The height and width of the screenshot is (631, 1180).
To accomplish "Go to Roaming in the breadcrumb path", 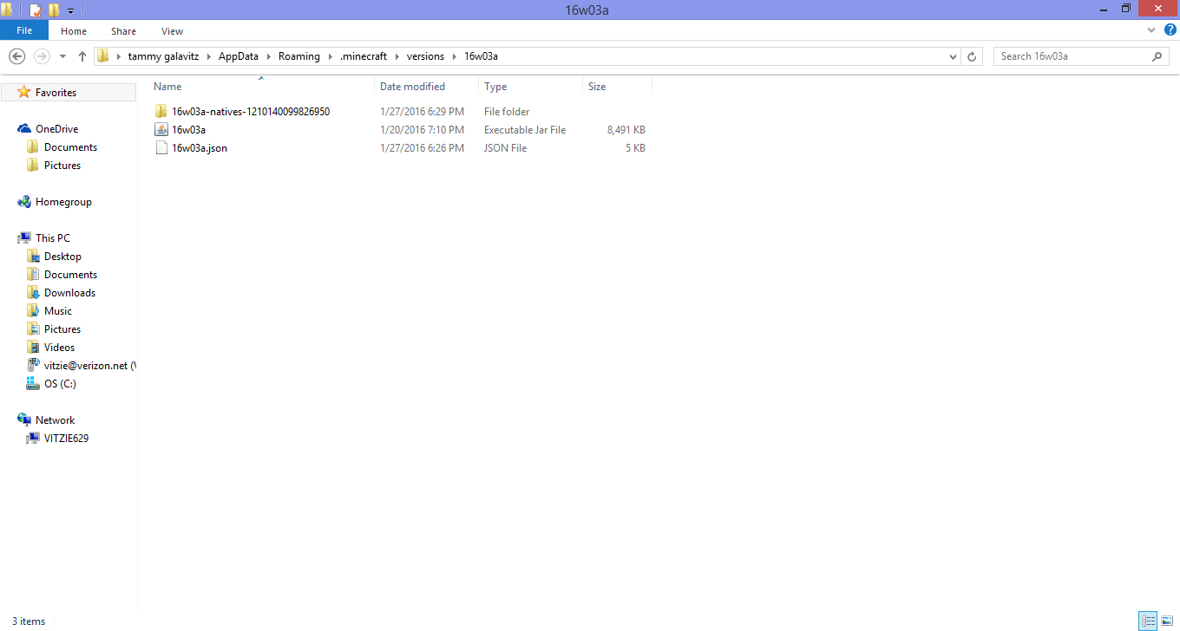I will click(299, 56).
